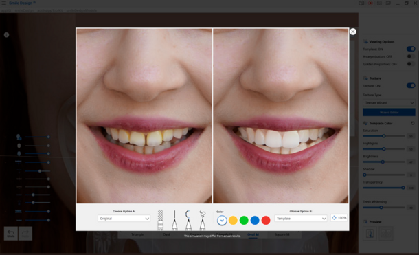Click the Shadow slider handle
Screen dimensions: 419x255
click(x=365, y=175)
